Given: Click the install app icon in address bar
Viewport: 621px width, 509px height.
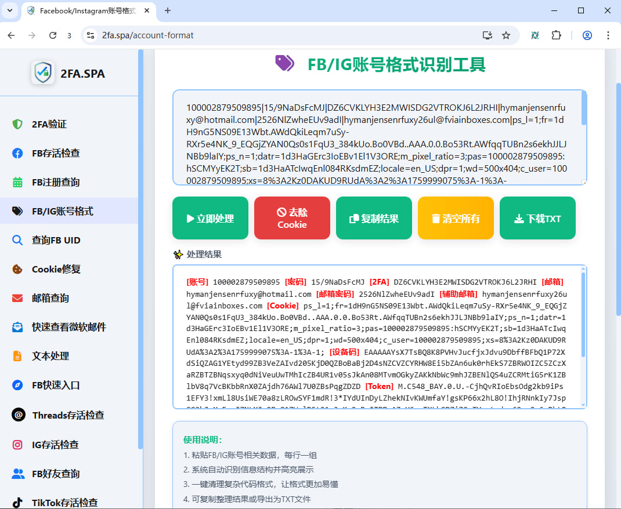Looking at the screenshot, I should point(488,35).
